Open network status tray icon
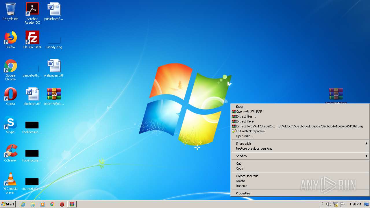 [336, 204]
